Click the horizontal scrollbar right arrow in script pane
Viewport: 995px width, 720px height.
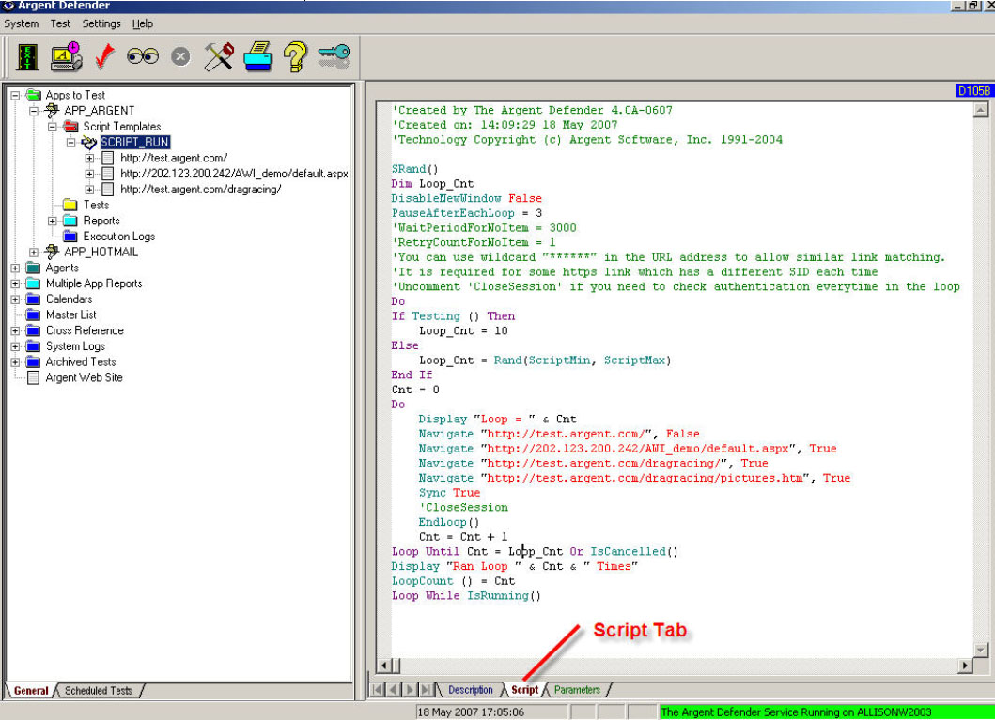pos(965,666)
